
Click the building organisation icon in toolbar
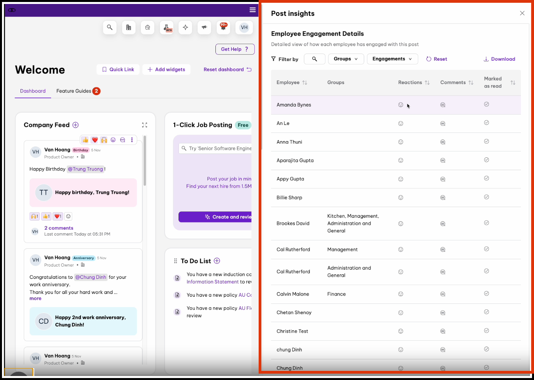pyautogui.click(x=129, y=27)
